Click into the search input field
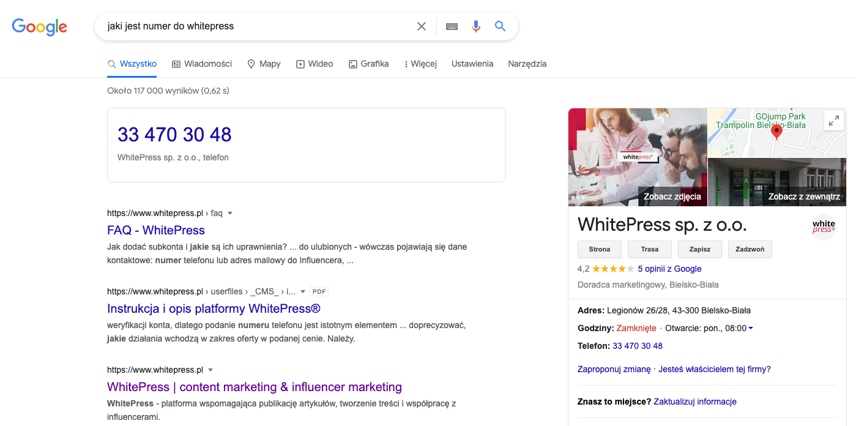The image size is (856, 426). click(x=257, y=26)
